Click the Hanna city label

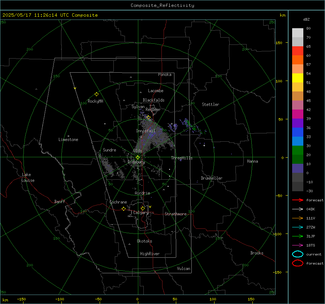coord(252,161)
